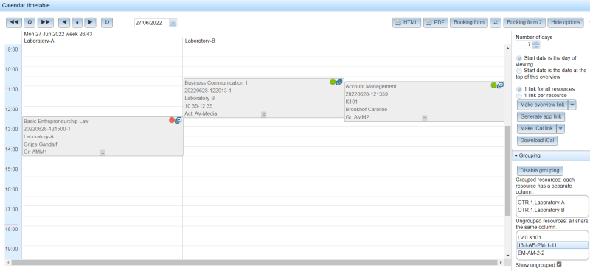Open dropdown arrow next to Make overview link
This screenshot has height=271, width=590.
click(572, 105)
